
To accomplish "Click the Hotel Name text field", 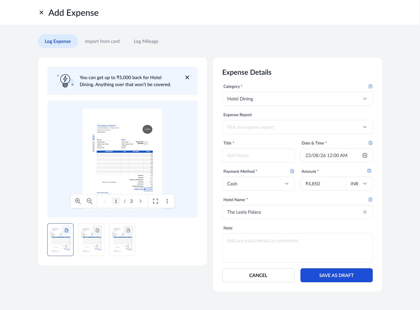I will pyautogui.click(x=297, y=212).
